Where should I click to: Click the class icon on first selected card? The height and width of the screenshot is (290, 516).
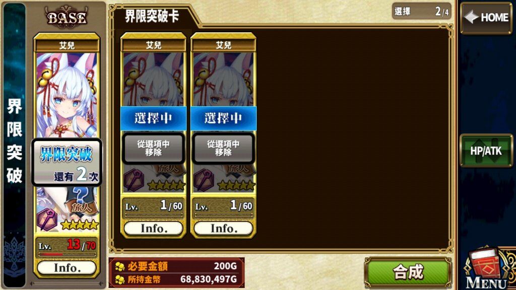coord(134,180)
